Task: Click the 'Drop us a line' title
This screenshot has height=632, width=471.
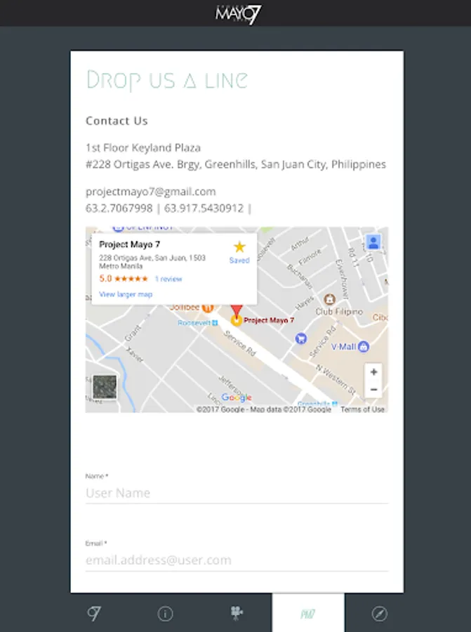Action: tap(167, 80)
